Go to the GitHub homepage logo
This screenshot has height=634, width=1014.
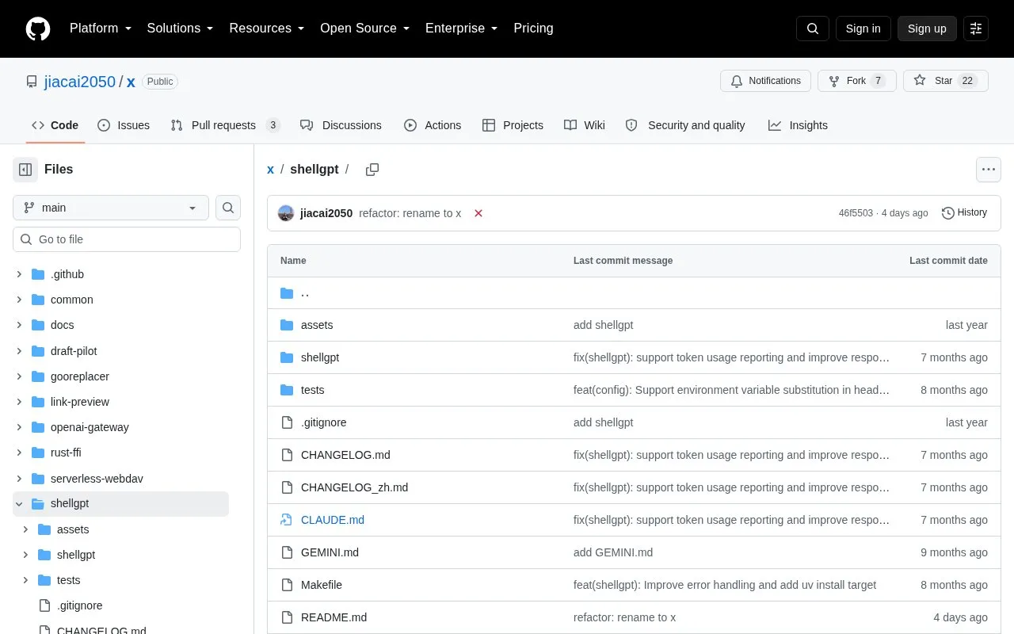coord(38,29)
